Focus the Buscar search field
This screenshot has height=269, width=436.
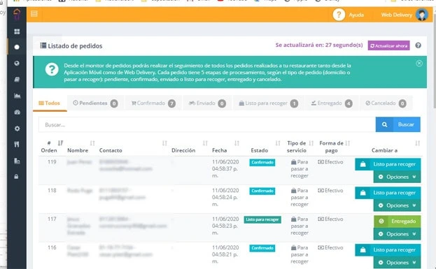(207, 124)
